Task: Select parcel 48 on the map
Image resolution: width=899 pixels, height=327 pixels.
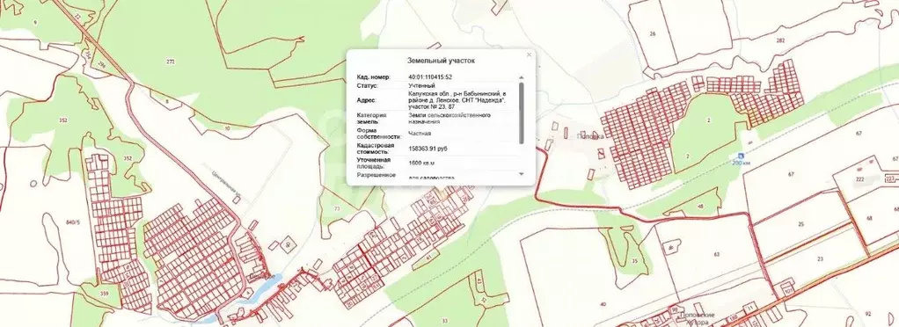Action: click(x=700, y=207)
